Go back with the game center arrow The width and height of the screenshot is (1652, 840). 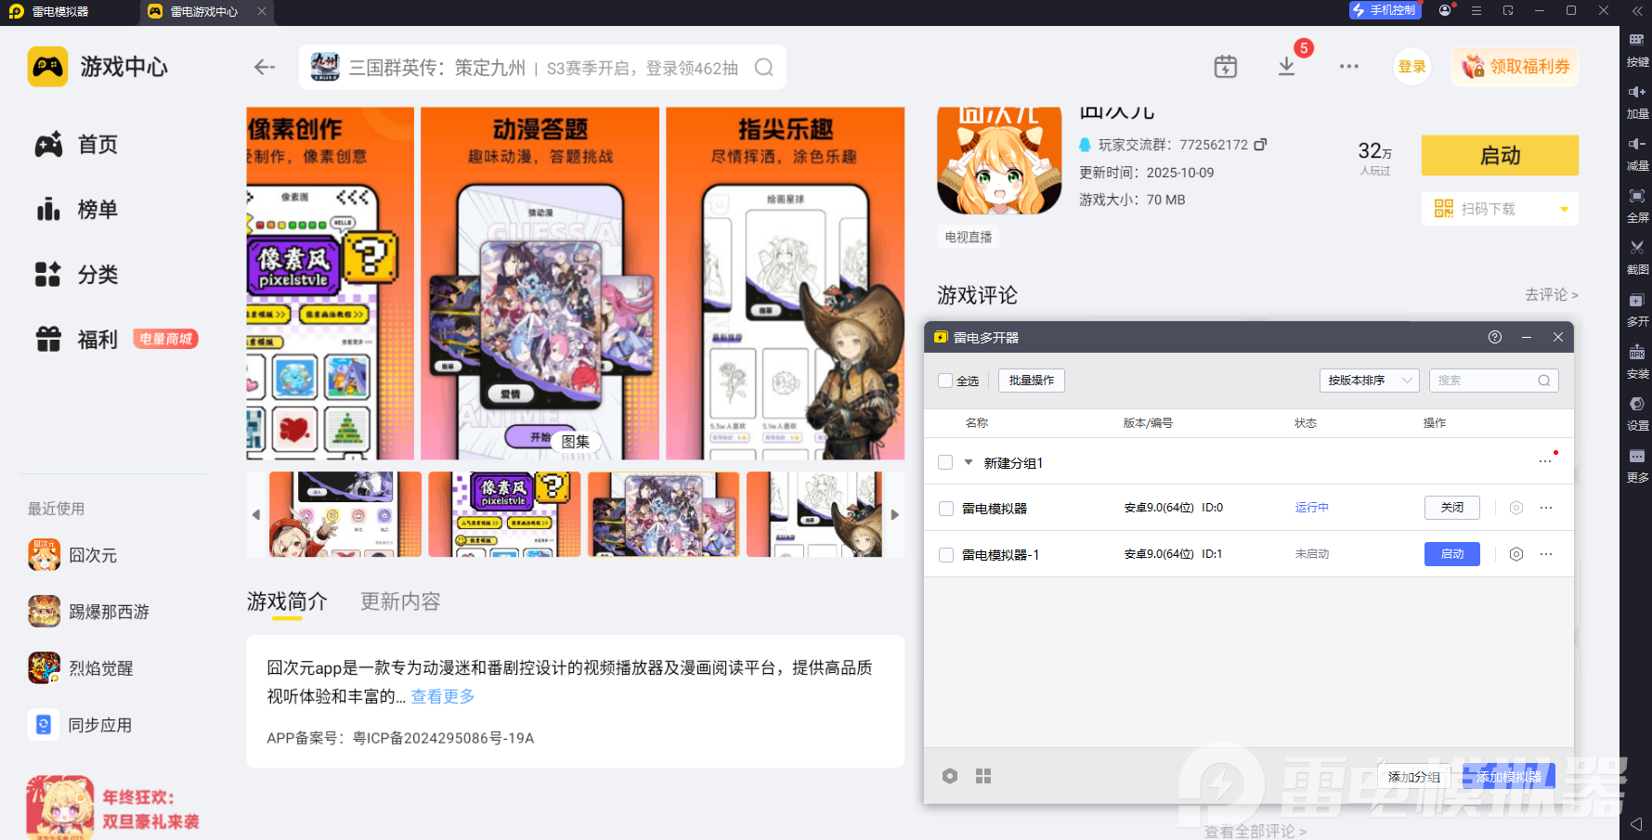tap(265, 67)
